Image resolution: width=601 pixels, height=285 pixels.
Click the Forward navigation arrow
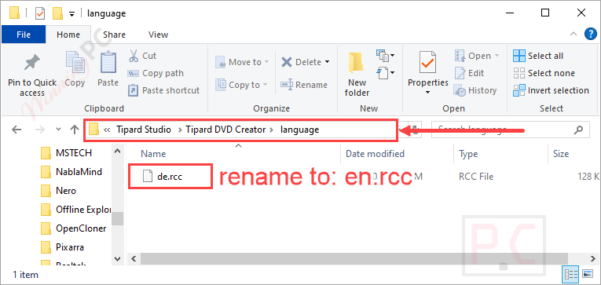coord(40,130)
